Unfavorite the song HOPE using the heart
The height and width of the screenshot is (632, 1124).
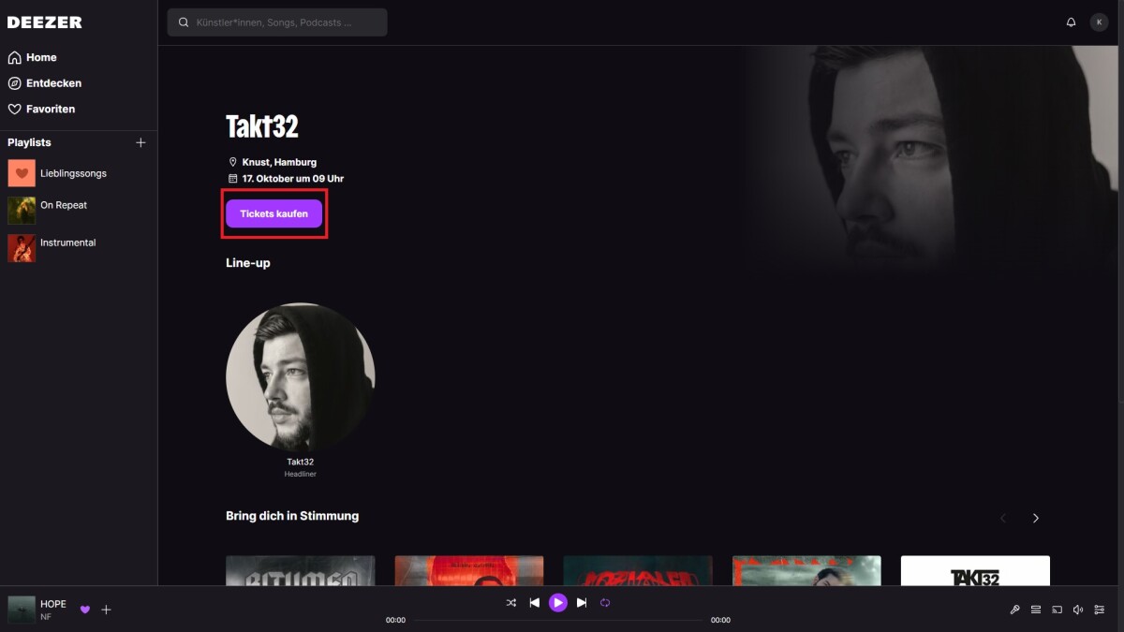(85, 610)
